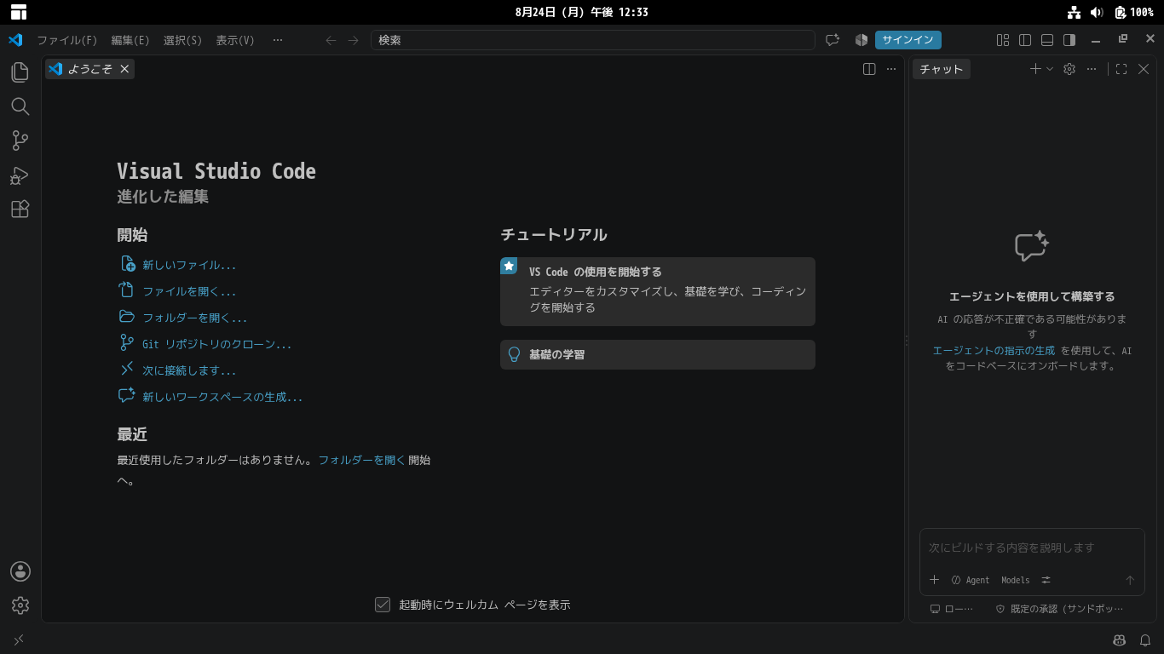The image size is (1164, 654).
Task: Open the VS Code の使用を開始する walkthrough
Action: click(x=658, y=291)
